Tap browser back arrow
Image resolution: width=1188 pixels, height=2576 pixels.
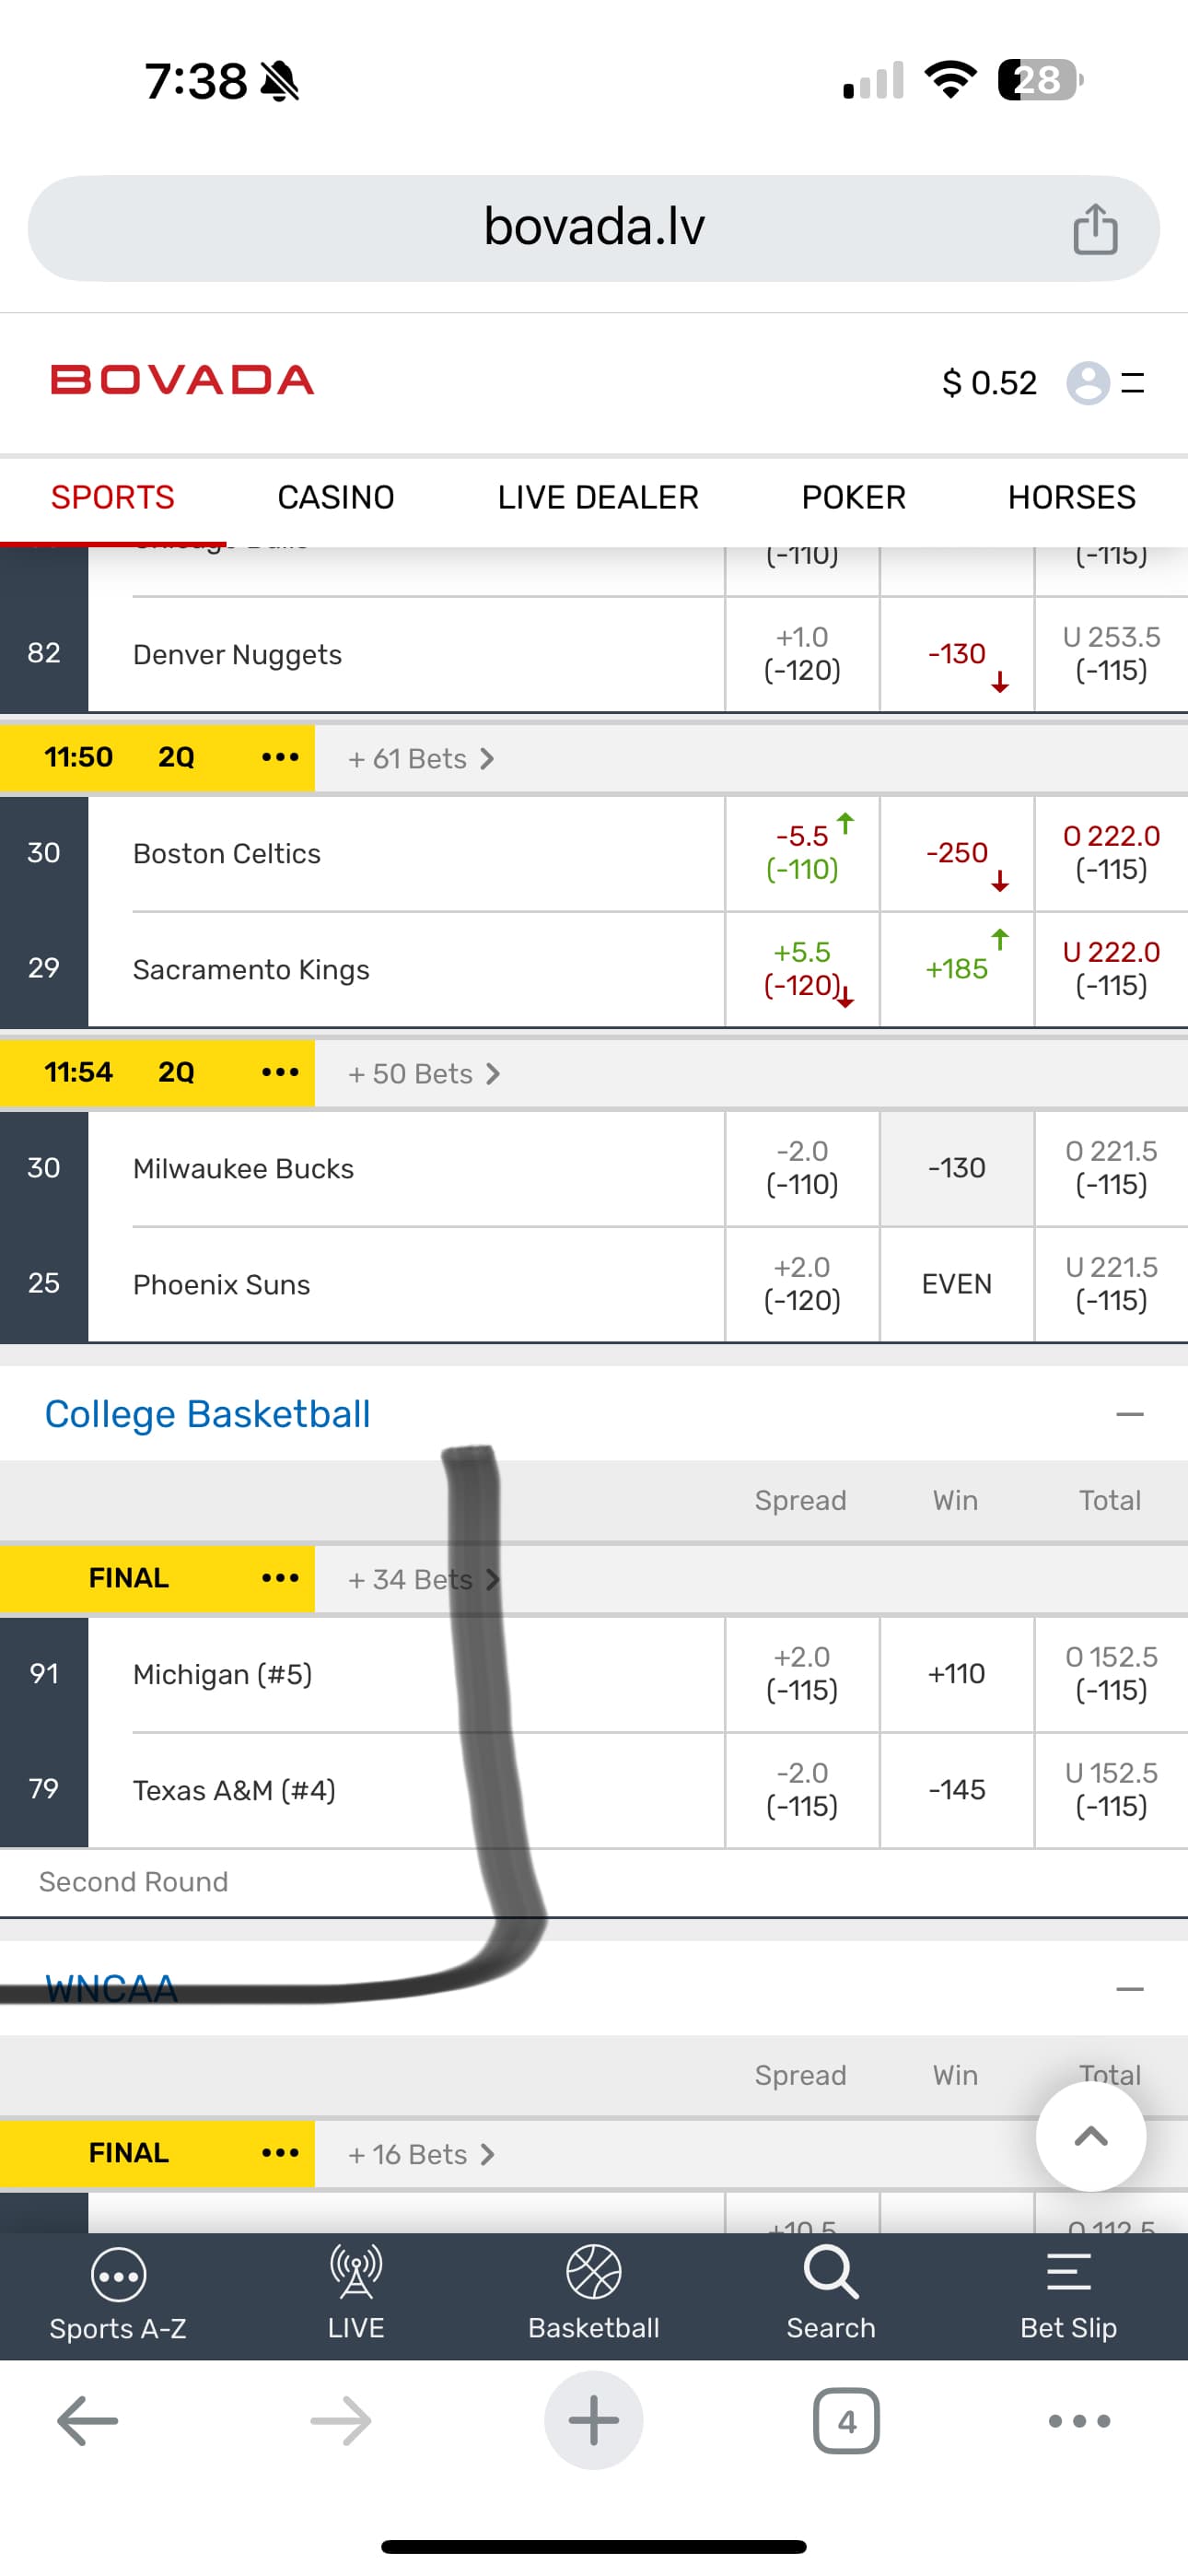(x=88, y=2421)
